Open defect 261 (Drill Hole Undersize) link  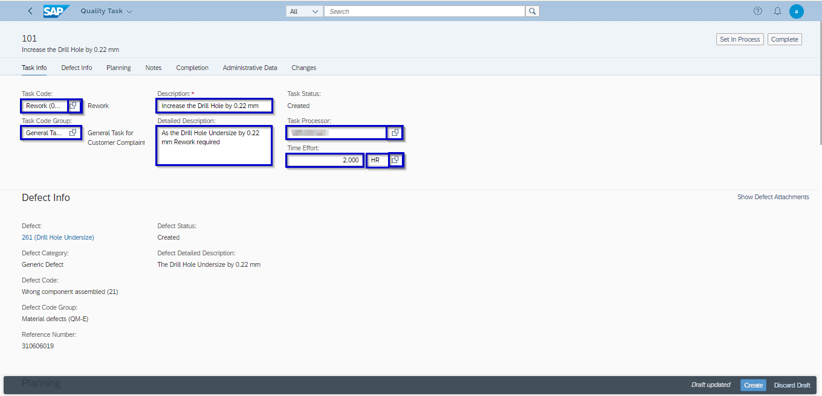58,237
